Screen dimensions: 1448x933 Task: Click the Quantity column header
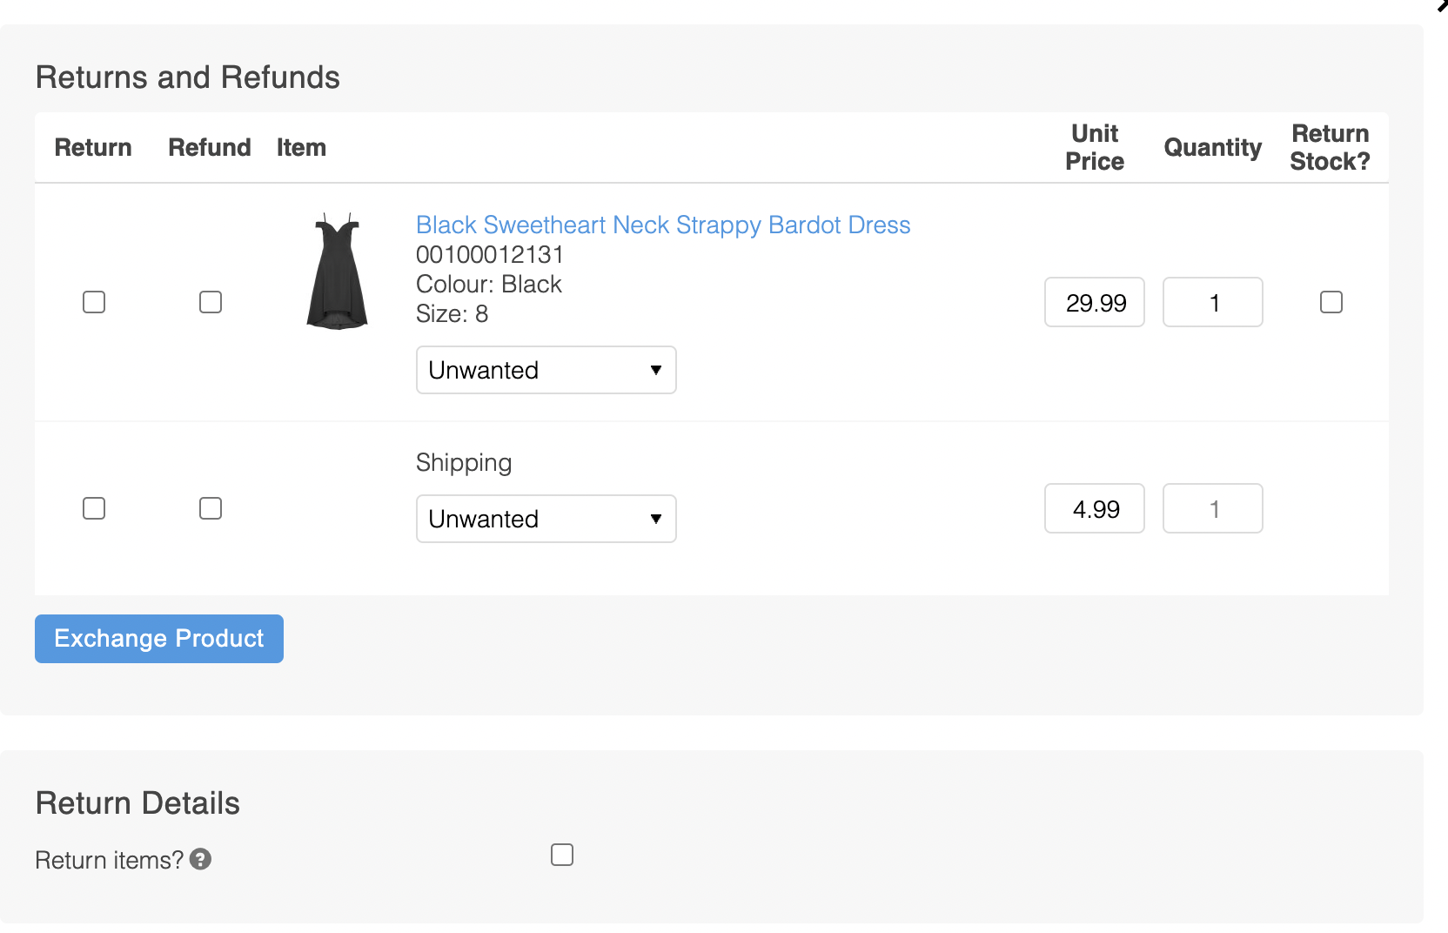point(1212,147)
